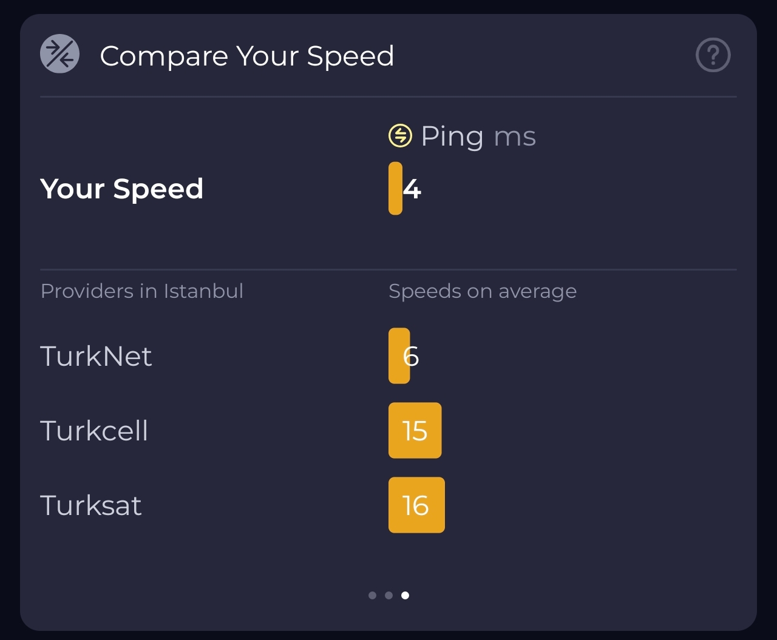This screenshot has width=777, height=640.
Task: Click the compare arrows icon in header
Action: (59, 54)
